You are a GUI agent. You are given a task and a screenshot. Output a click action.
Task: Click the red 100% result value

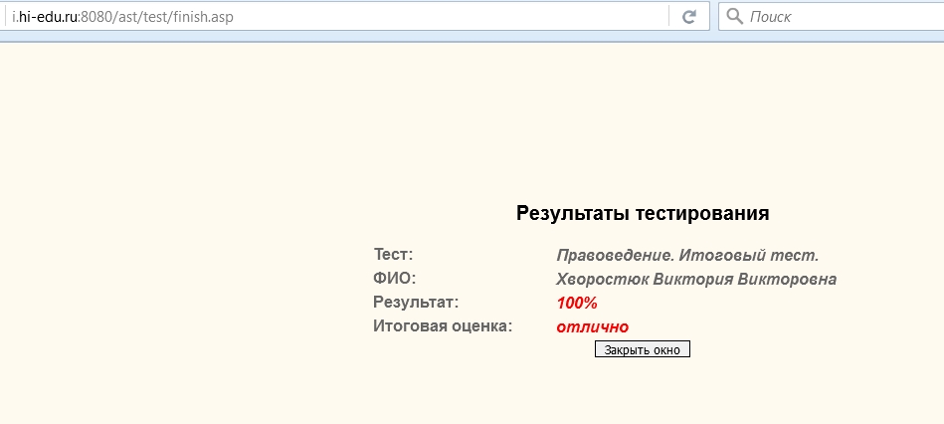[577, 303]
